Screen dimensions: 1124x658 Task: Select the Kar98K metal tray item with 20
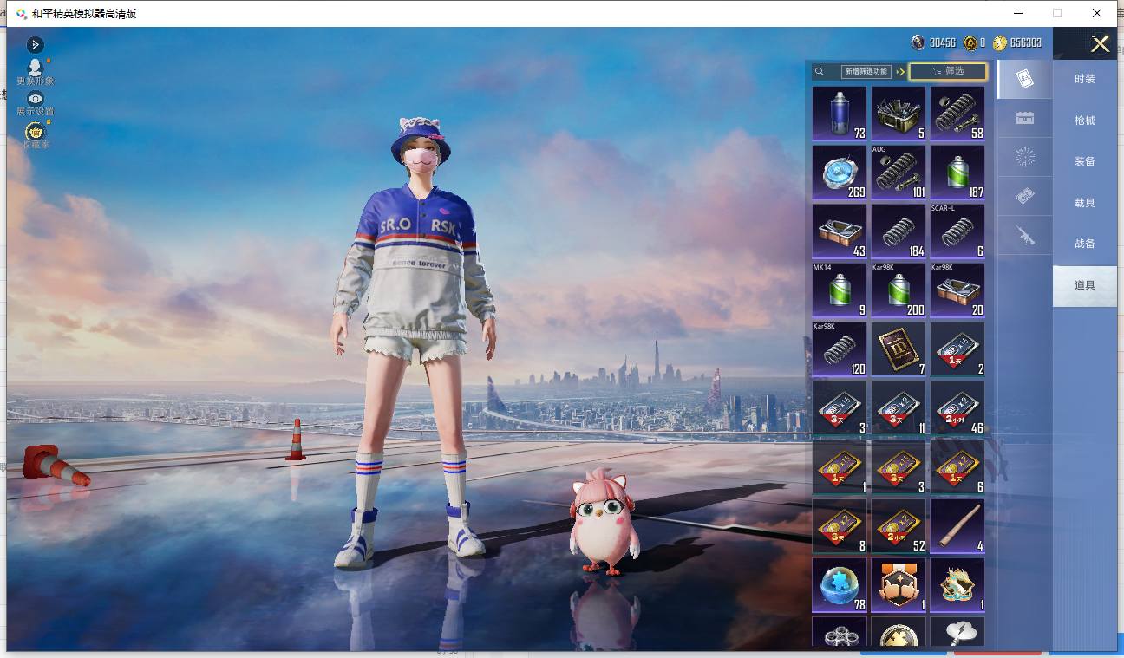coord(957,290)
